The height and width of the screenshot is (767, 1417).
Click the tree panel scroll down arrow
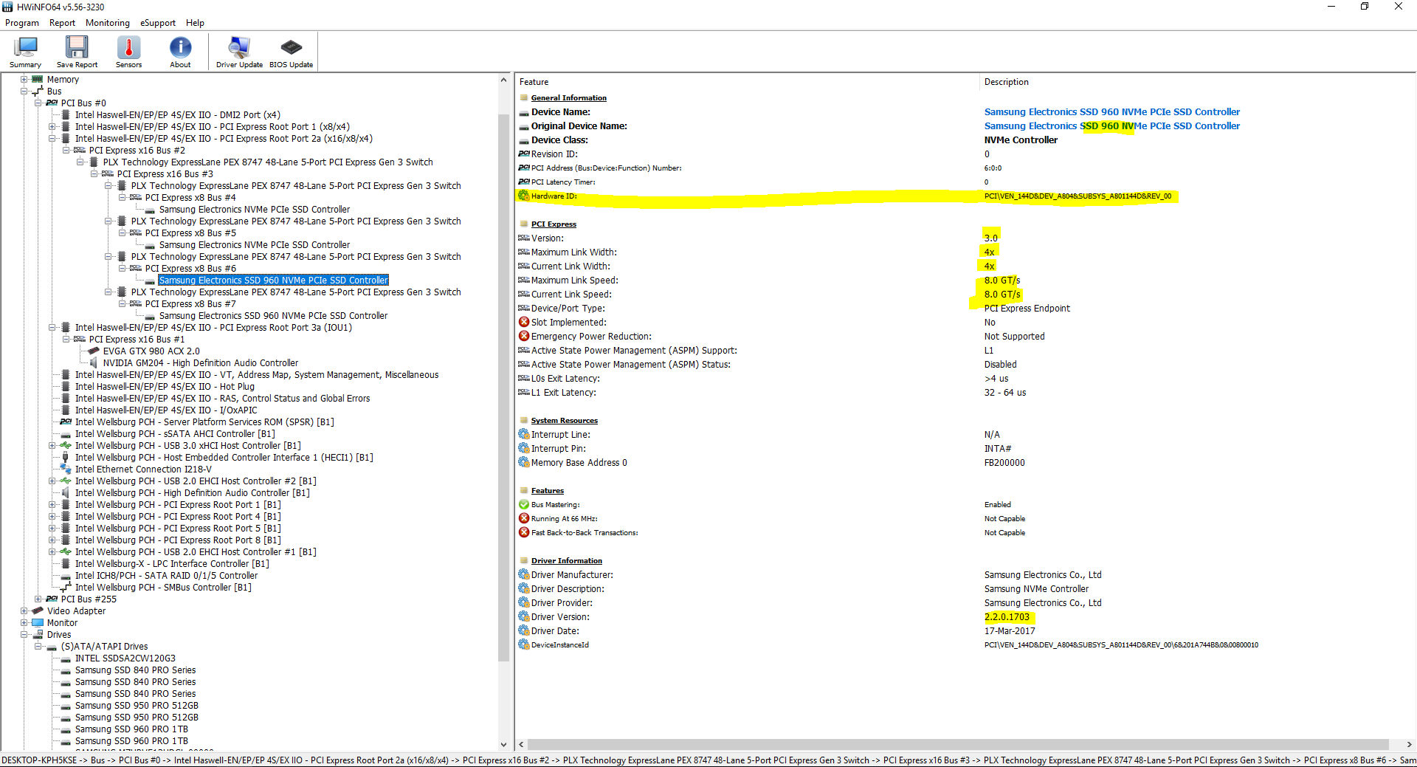[504, 745]
